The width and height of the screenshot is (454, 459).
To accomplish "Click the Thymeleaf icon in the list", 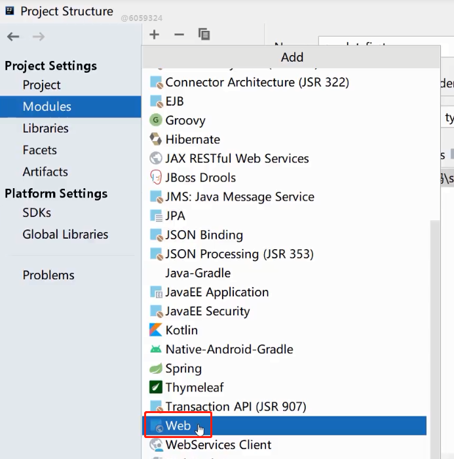I will click(156, 388).
